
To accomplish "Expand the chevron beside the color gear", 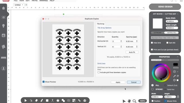I will coord(178,72).
